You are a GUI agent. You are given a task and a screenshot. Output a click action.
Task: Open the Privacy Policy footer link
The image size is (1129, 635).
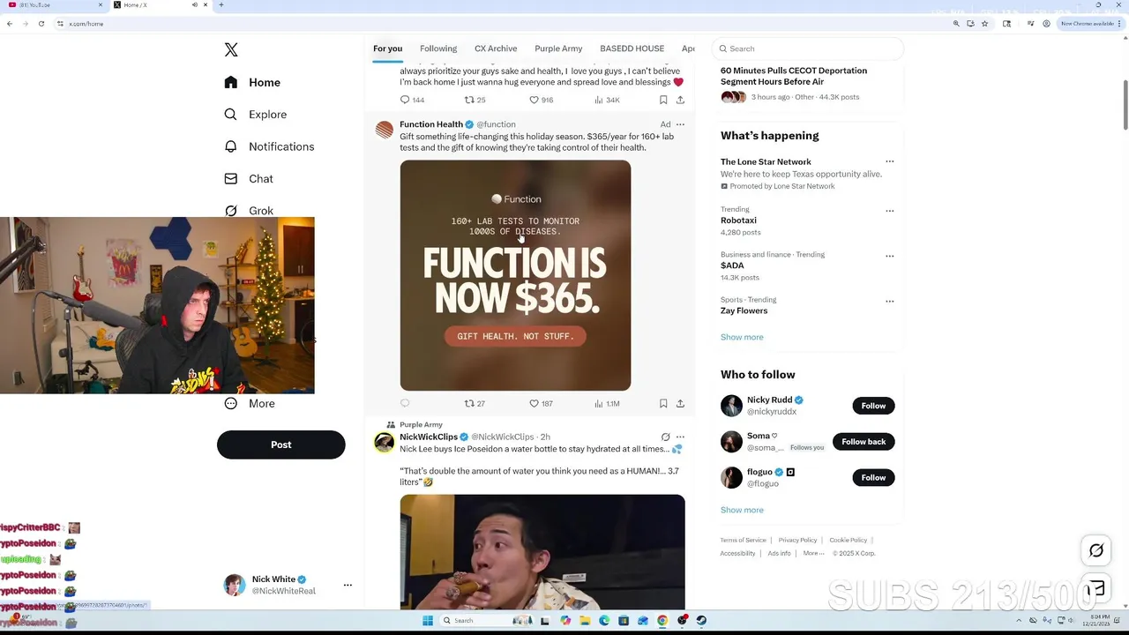pos(797,540)
